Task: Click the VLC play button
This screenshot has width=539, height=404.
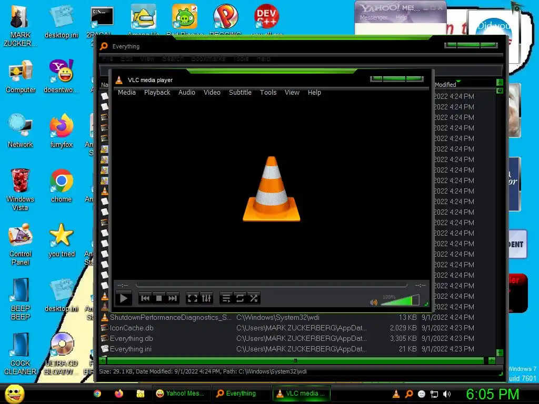Action: click(x=124, y=298)
